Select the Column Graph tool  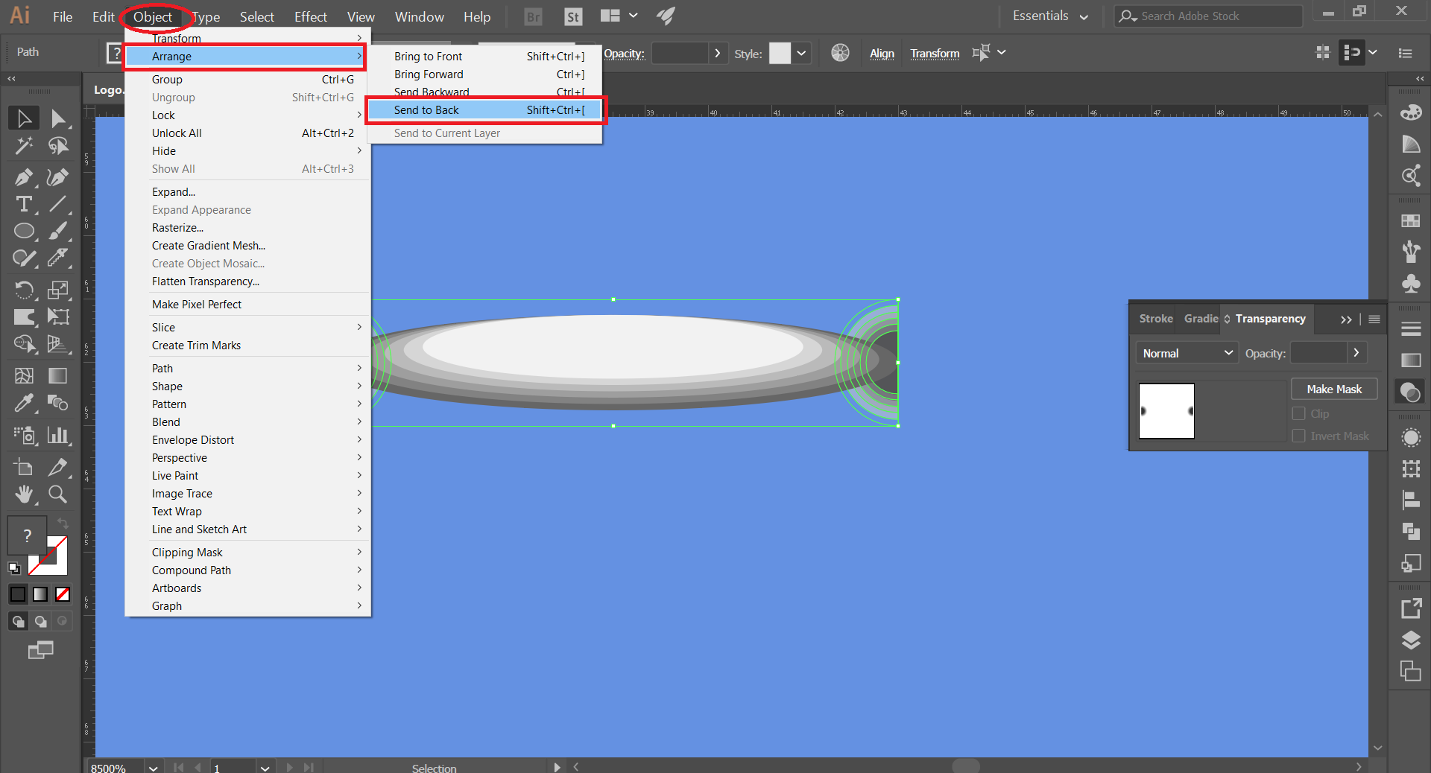[58, 435]
